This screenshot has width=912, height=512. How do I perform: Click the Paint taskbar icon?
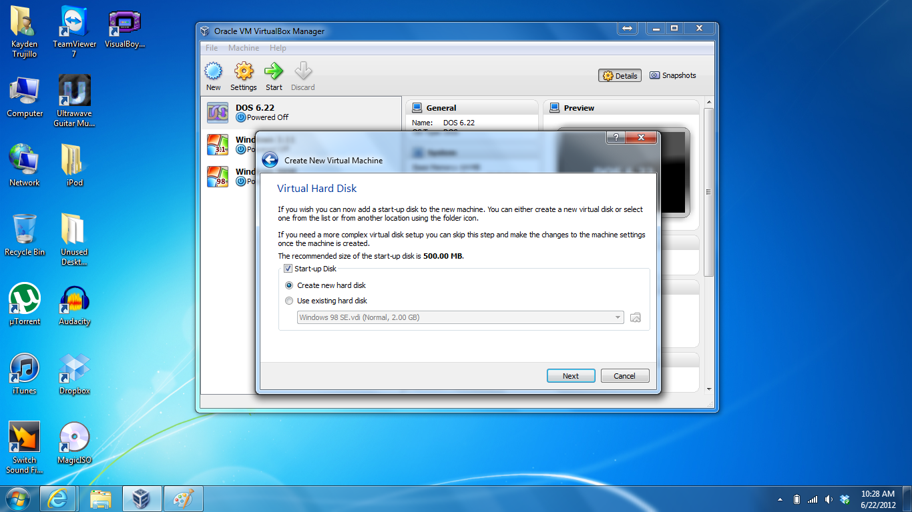coord(182,499)
